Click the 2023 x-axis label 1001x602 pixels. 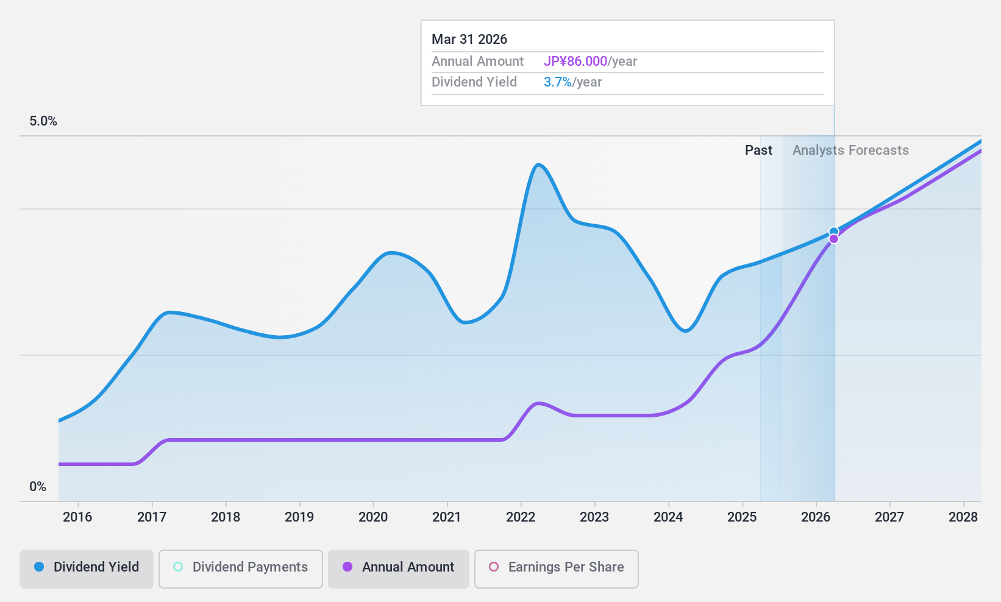click(x=594, y=517)
